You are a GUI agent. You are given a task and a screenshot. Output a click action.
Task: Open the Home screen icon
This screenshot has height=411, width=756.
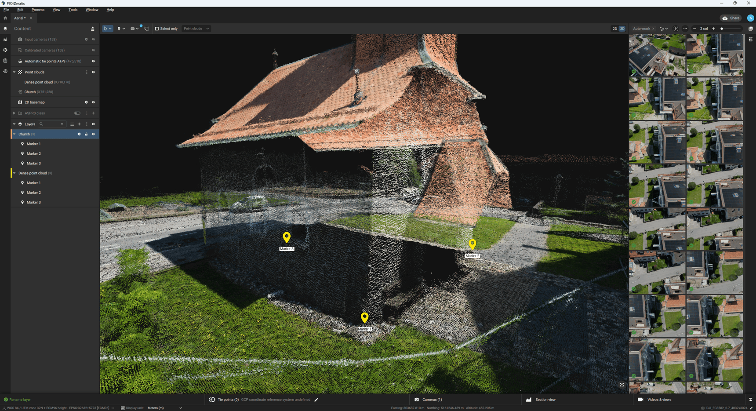(x=5, y=18)
